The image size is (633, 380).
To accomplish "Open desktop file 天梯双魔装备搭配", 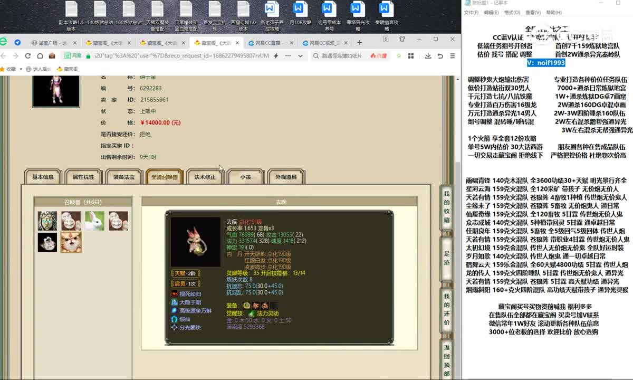I will tap(157, 16).
